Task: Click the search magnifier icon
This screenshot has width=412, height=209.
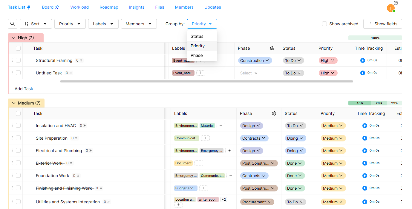Action: pyautogui.click(x=12, y=24)
